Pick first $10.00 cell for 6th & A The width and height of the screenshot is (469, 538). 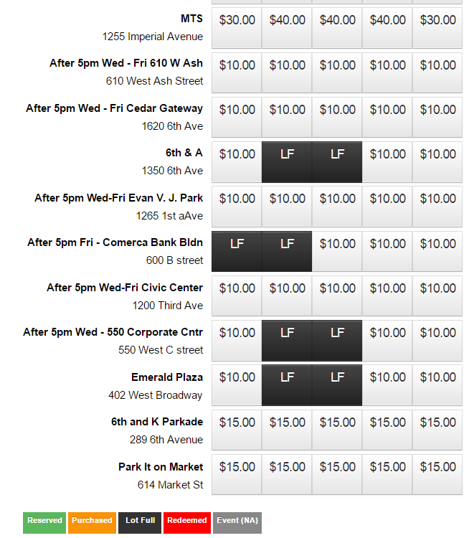tap(237, 162)
